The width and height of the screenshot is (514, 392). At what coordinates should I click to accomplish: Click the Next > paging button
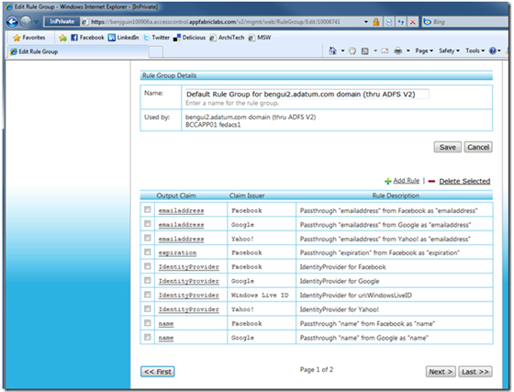click(441, 372)
